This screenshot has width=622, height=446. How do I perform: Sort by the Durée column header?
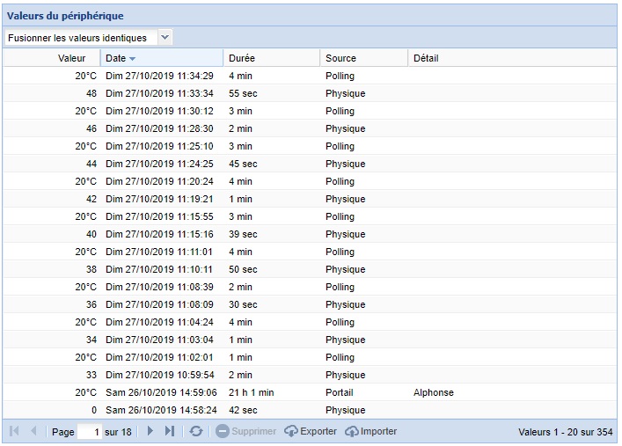click(272, 58)
